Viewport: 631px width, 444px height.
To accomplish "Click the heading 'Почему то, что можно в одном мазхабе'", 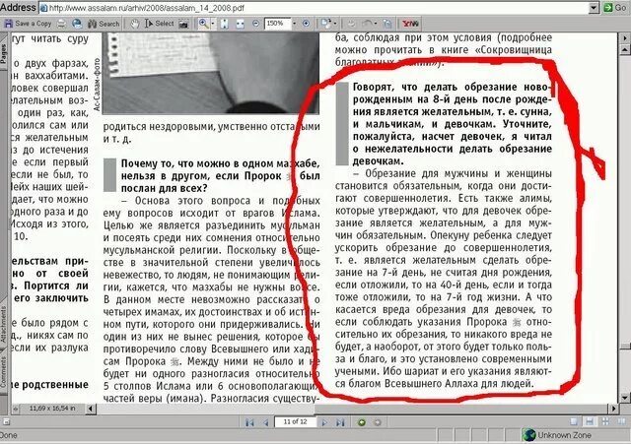I will (220, 163).
